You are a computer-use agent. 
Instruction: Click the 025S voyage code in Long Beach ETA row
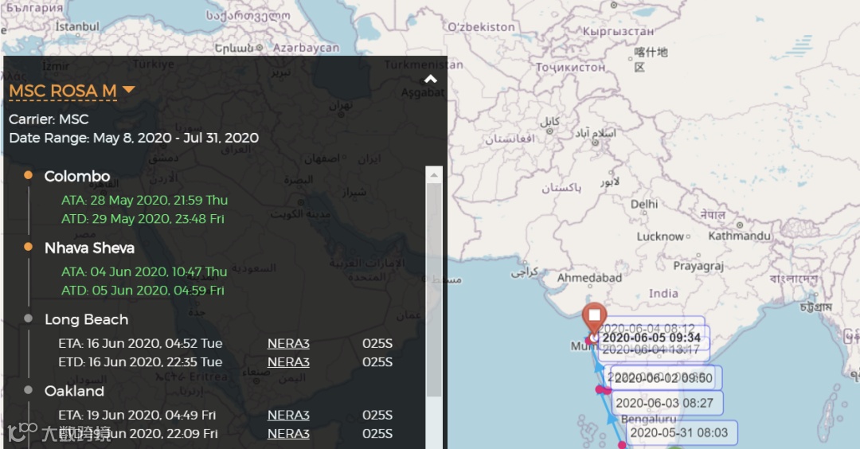(377, 344)
